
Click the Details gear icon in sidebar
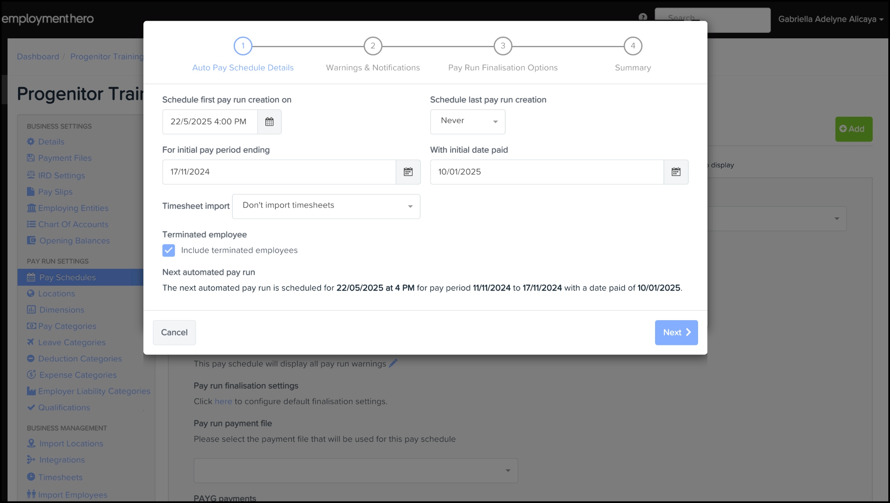[x=31, y=142]
